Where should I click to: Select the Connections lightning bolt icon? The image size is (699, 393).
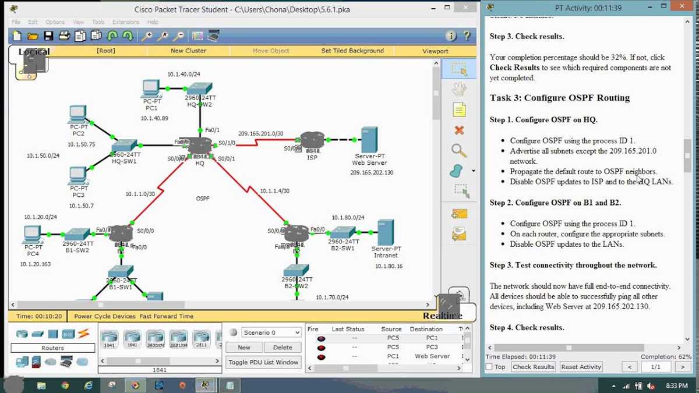pyautogui.click(x=83, y=334)
